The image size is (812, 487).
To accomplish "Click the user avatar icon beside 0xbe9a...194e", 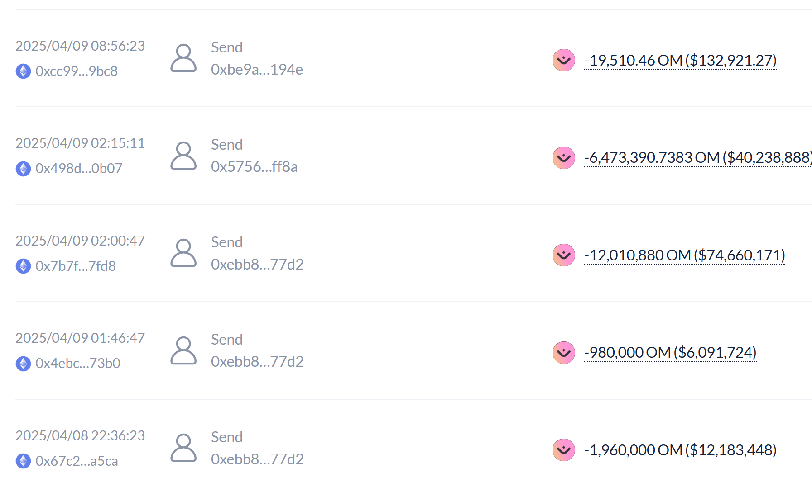I will coord(183,58).
